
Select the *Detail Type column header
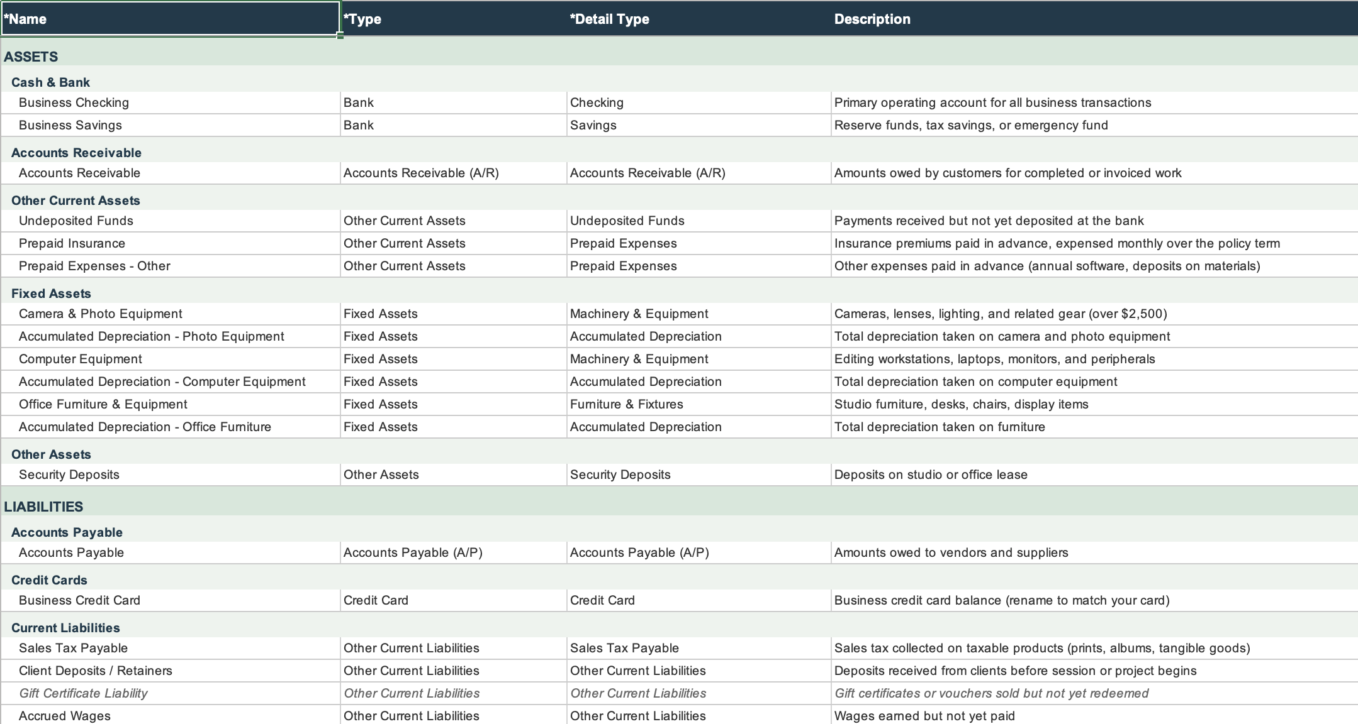coord(699,19)
